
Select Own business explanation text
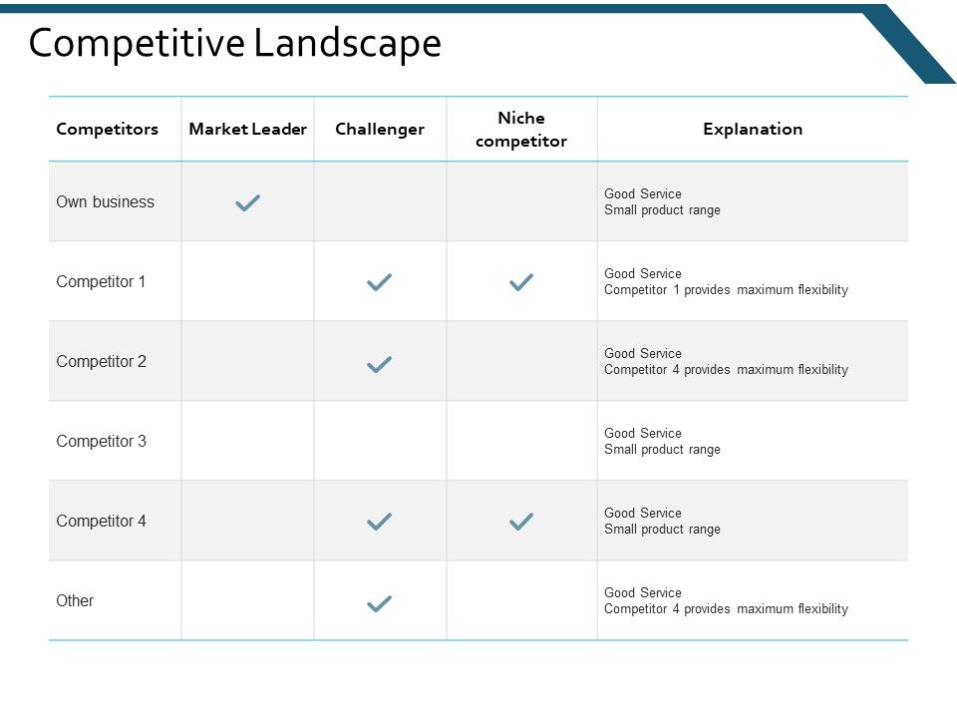pos(662,202)
